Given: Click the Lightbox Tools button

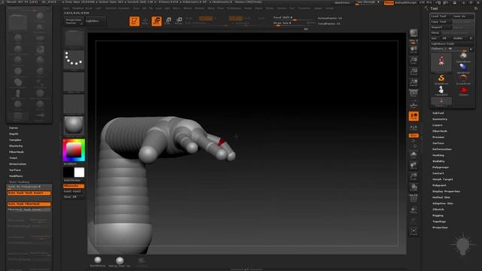Looking at the screenshot, I should pos(452,44).
